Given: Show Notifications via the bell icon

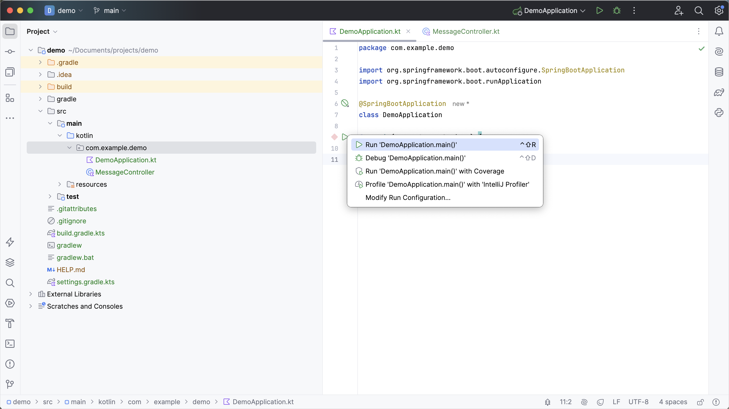Looking at the screenshot, I should point(719,32).
